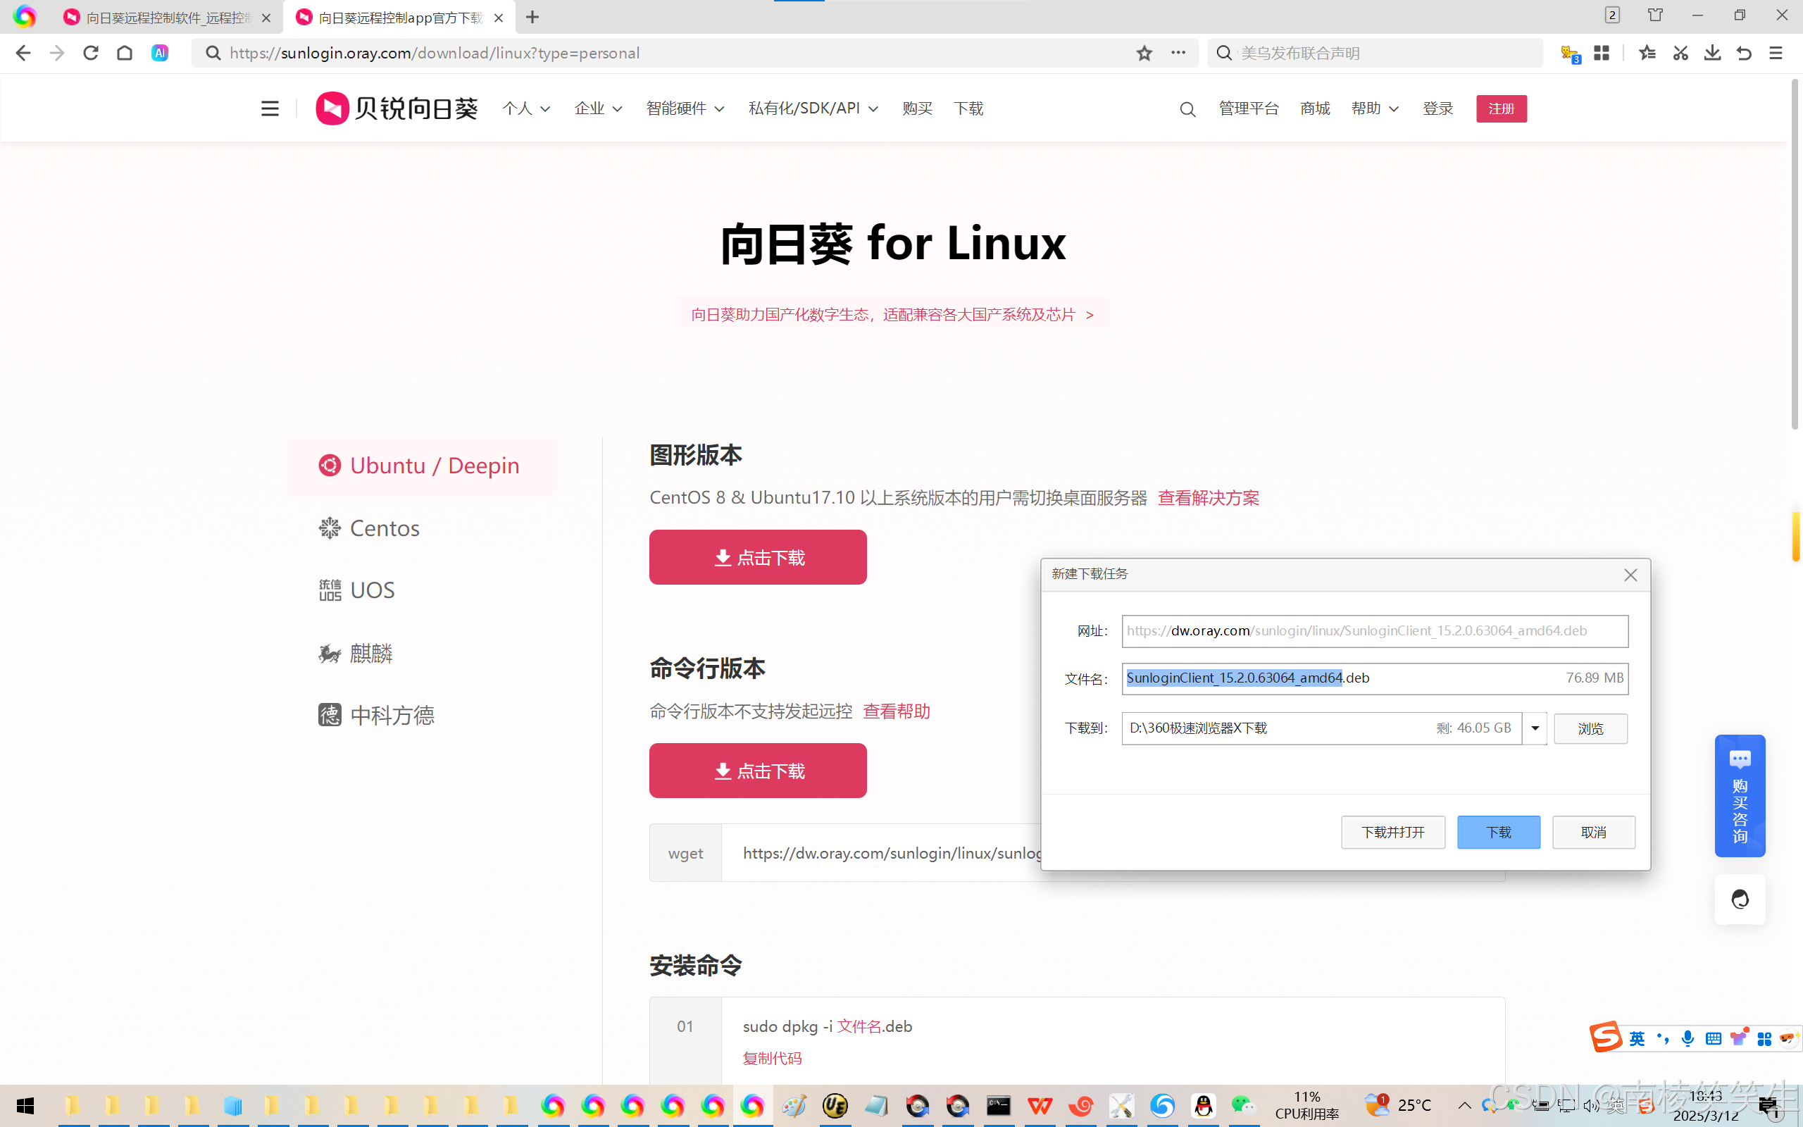1803x1127 pixels.
Task: Open the Windows Start menu
Action: click(25, 1105)
